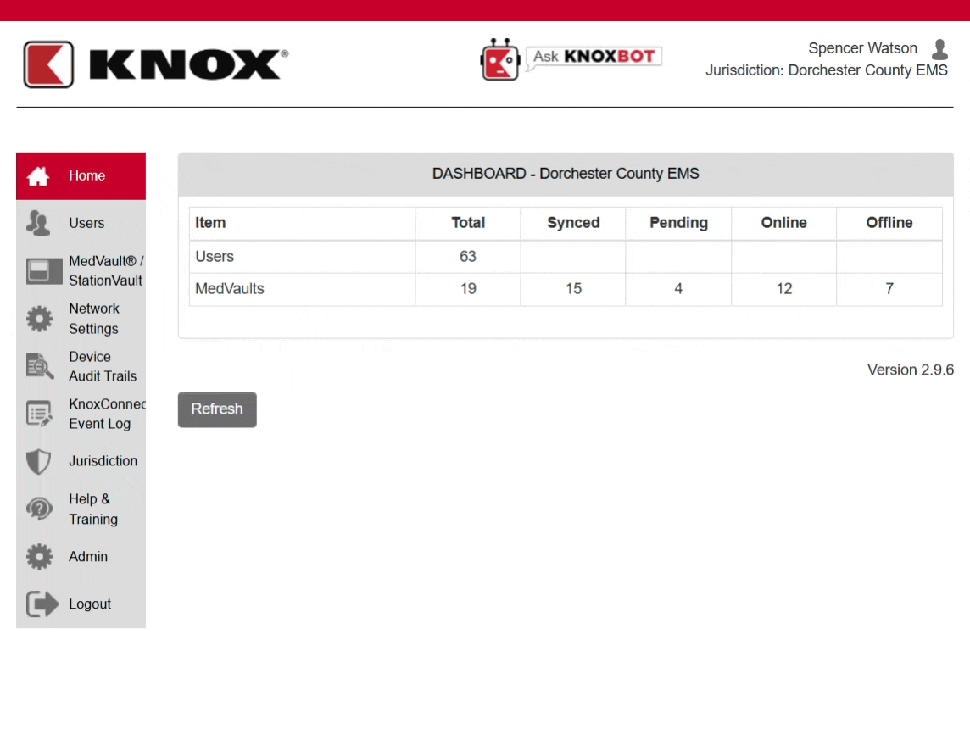The width and height of the screenshot is (970, 751).
Task: Open the Admin menu item
Action: tap(81, 557)
